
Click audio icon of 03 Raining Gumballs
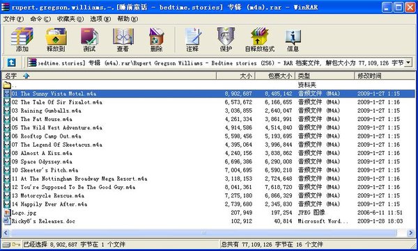[7, 111]
